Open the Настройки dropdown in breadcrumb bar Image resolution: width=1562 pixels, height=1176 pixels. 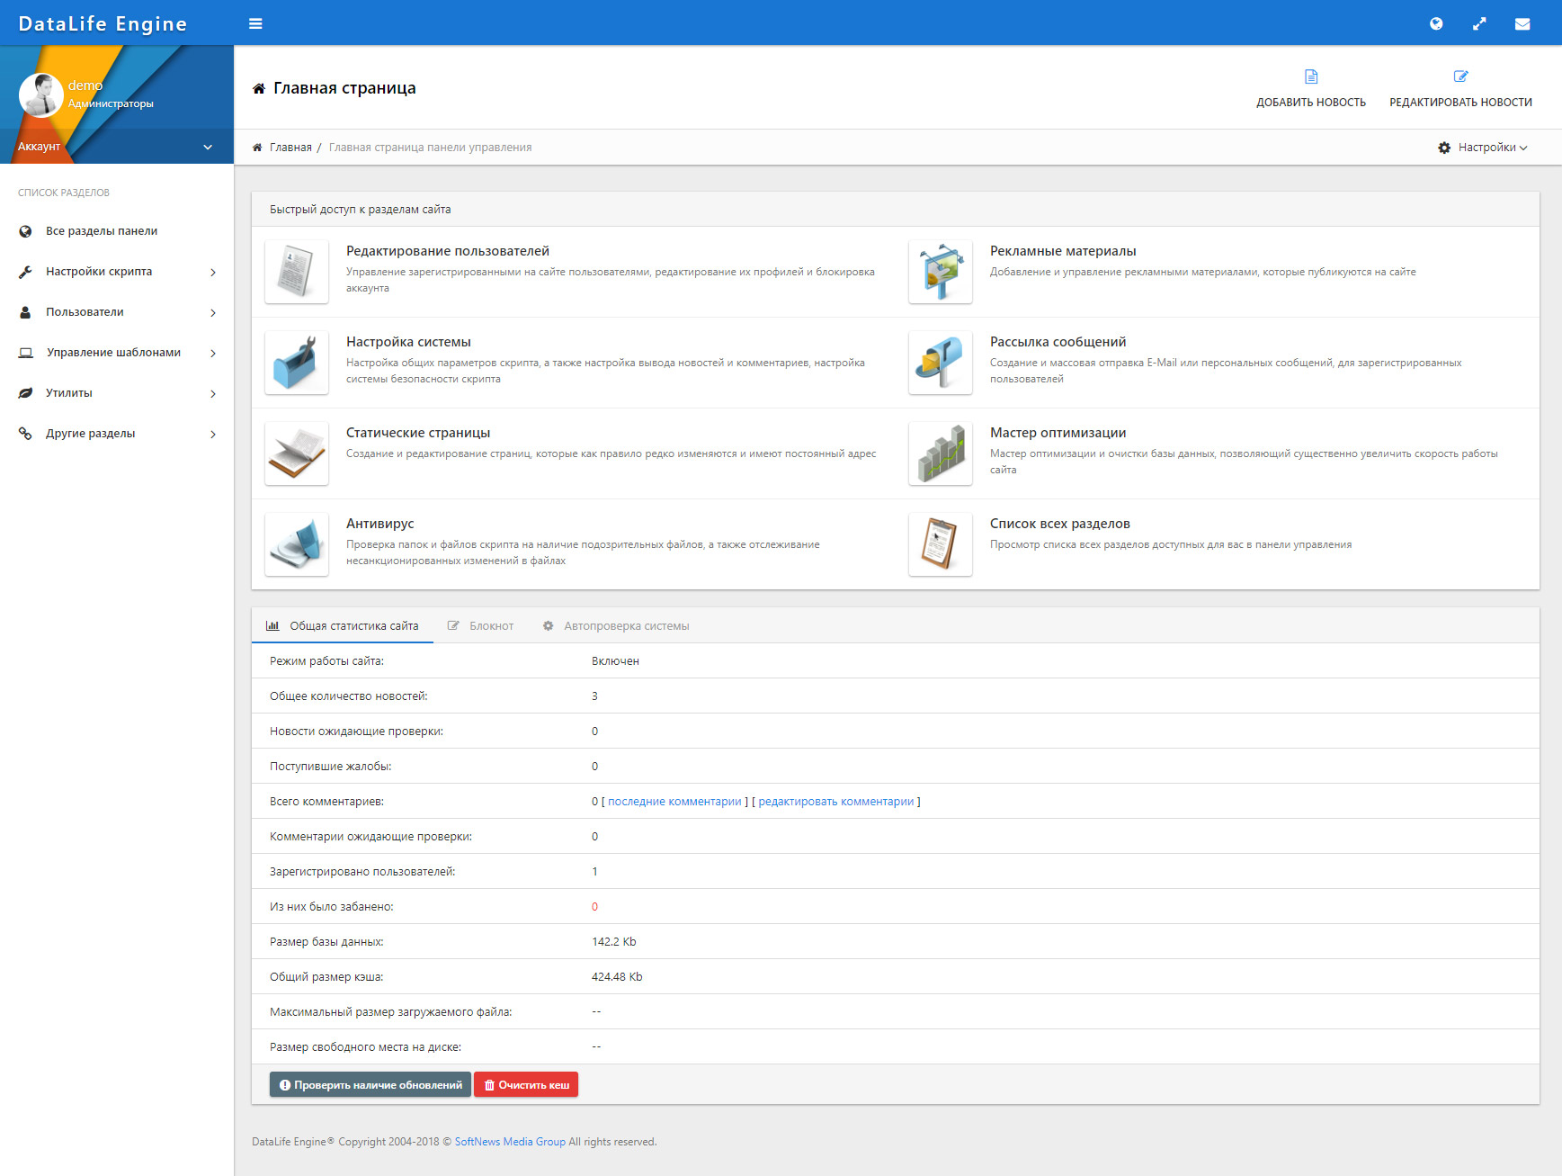1483,148
